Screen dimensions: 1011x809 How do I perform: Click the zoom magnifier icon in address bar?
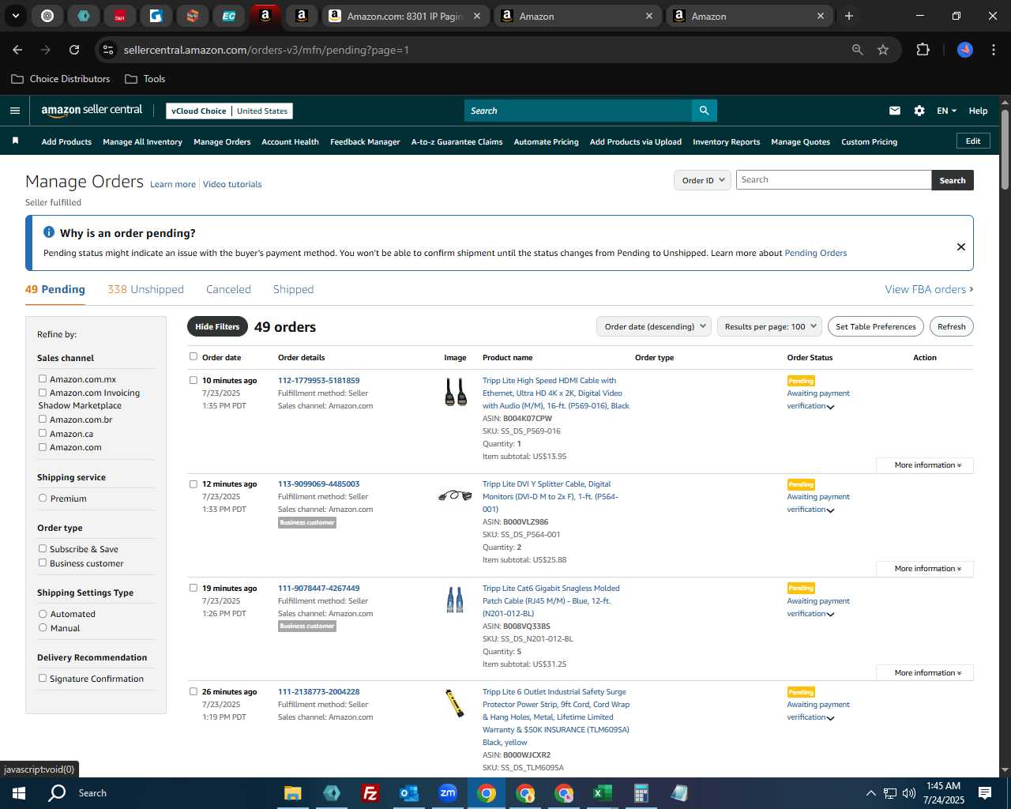tap(858, 50)
